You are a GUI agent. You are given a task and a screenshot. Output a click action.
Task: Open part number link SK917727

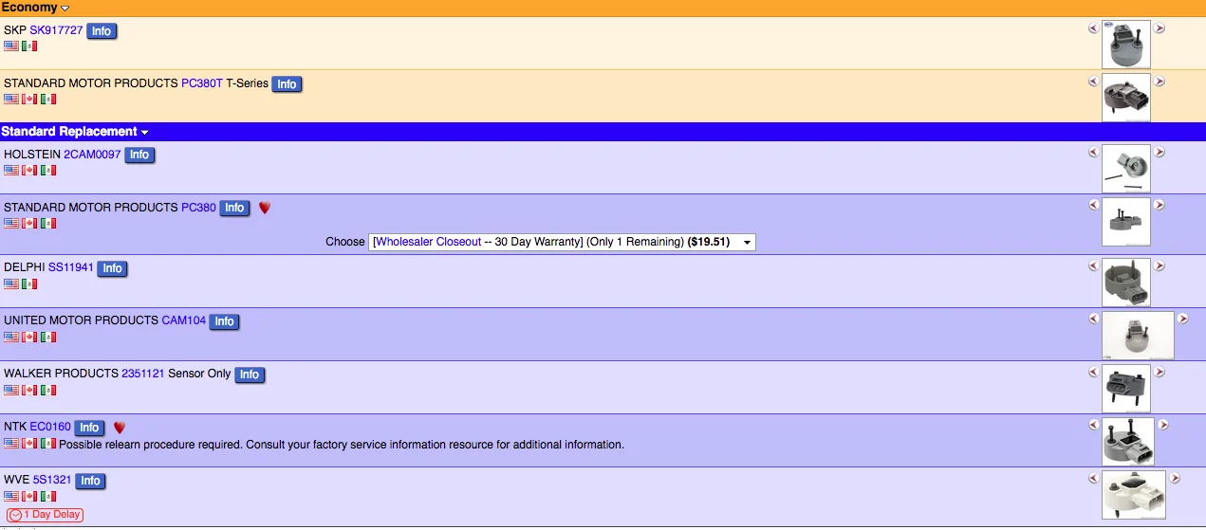click(x=56, y=30)
